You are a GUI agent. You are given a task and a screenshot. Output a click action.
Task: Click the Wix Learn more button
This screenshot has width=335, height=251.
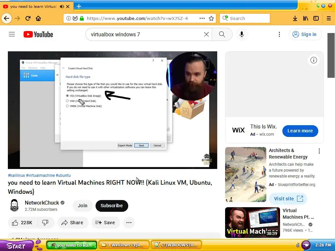[x=300, y=131]
